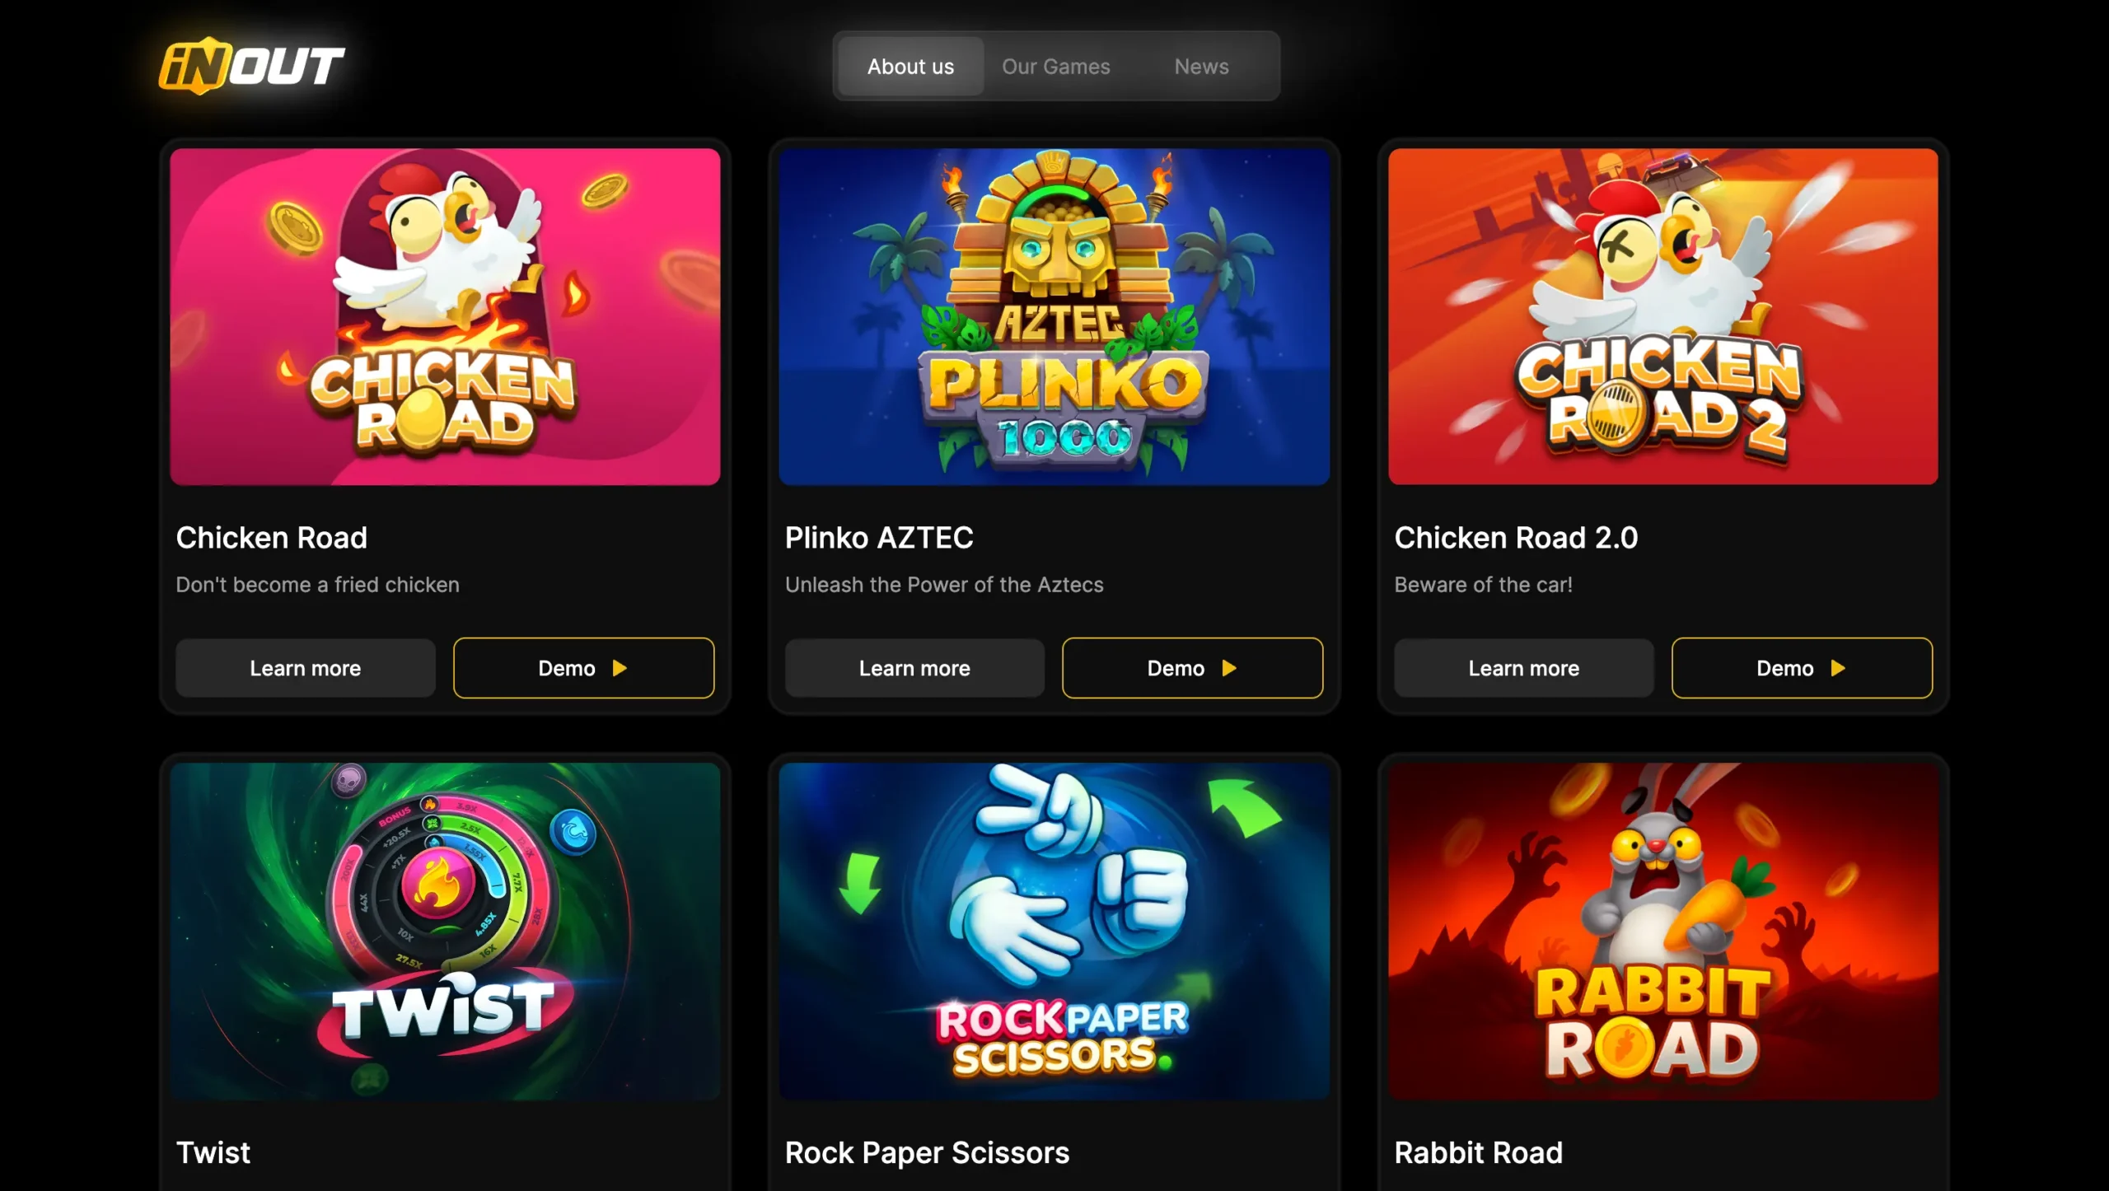
Task: Click the Twist title text
Action: click(213, 1152)
